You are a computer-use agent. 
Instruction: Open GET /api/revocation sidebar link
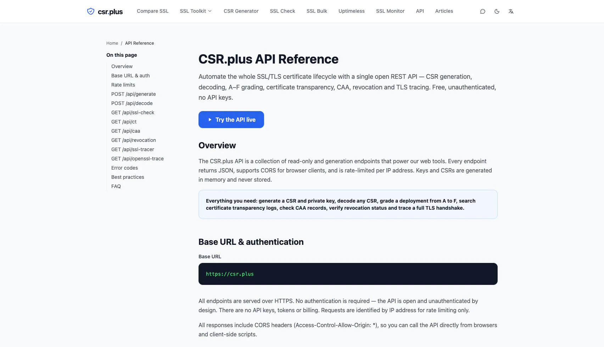134,140
